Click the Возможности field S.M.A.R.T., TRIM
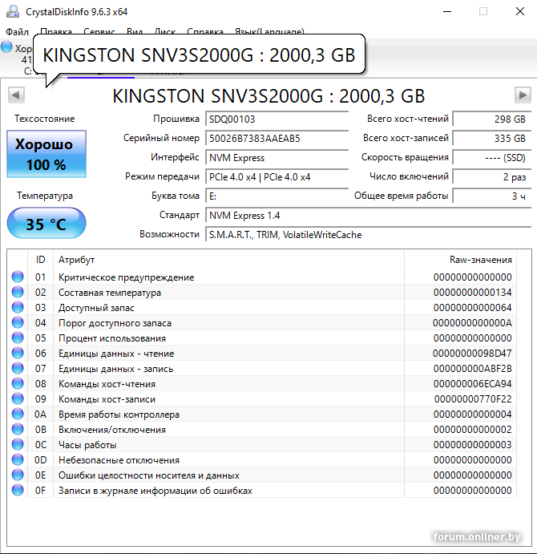Screen dimensions: 537x554 click(369, 235)
